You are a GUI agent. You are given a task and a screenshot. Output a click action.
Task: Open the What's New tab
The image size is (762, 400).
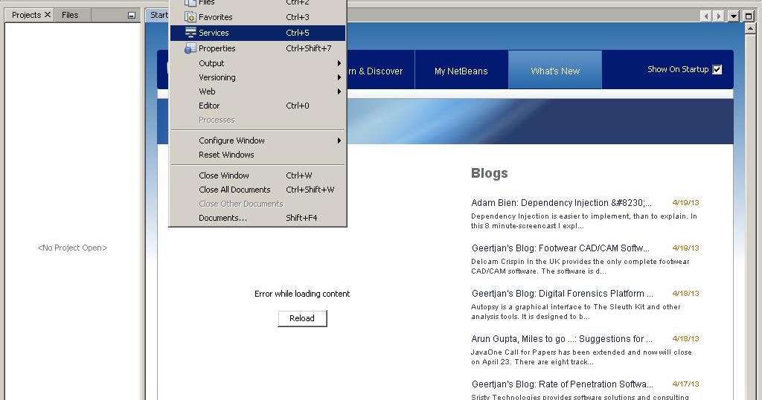tap(555, 71)
